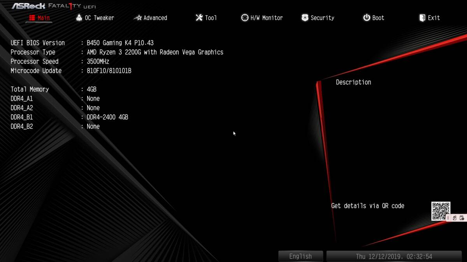Change language via the English button
467x262 pixels.
point(300,256)
